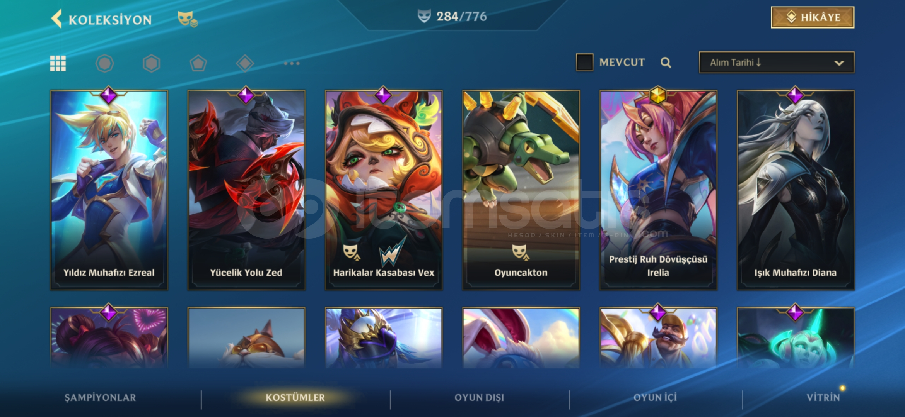
Task: Select the Yıldız Muhafızı Ezreal skin card
Action: 109,190
